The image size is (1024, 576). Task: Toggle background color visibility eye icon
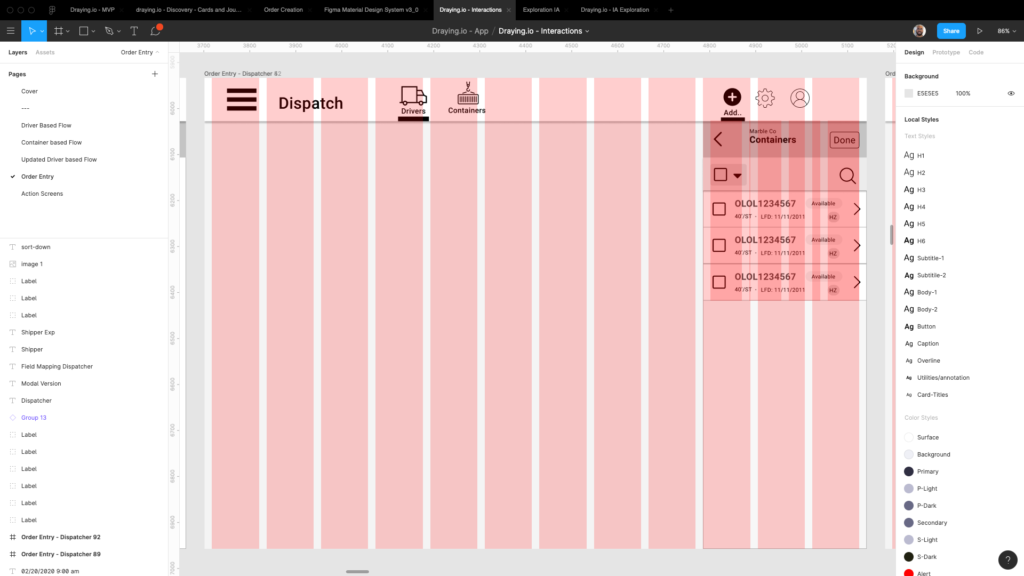pos(1011,93)
